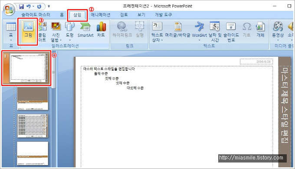Image resolution: width=295 pixels, height=169 pixels.
Task: Save the presentation from quick access toolbar
Action: 22,6
